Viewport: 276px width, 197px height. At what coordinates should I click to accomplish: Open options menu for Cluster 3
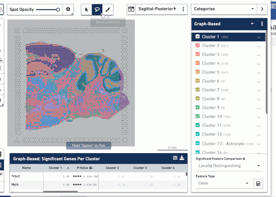(259, 55)
